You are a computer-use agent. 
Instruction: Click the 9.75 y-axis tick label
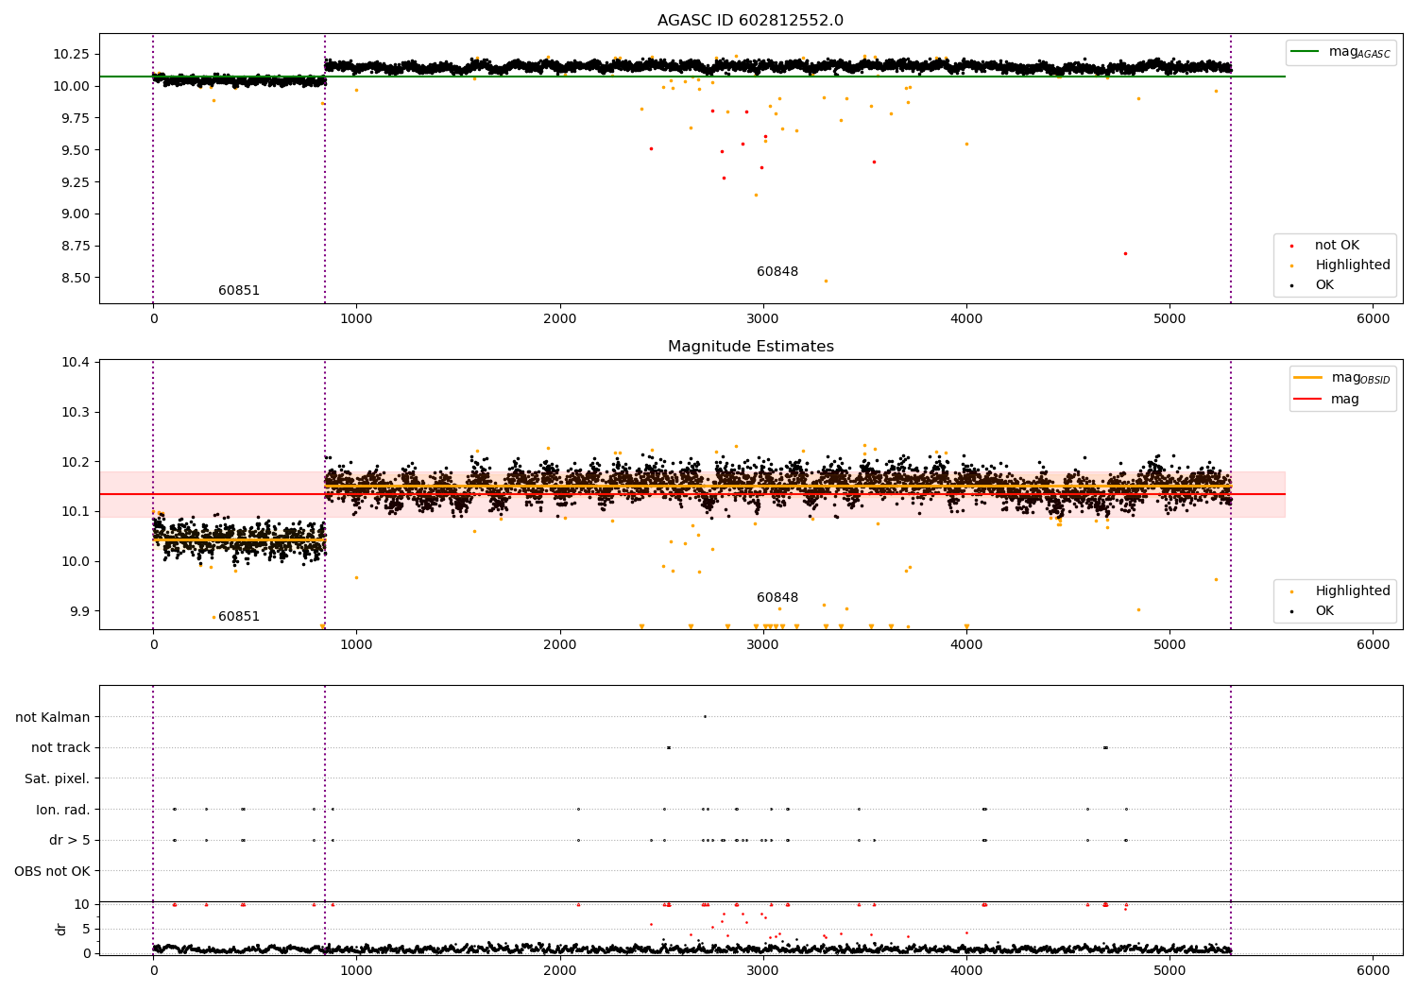coord(75,118)
